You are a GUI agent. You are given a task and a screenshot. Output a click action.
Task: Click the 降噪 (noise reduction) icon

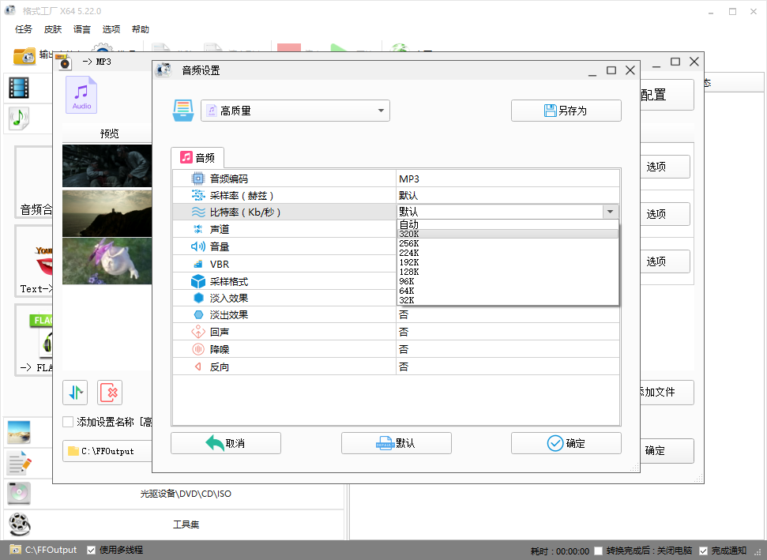point(199,348)
